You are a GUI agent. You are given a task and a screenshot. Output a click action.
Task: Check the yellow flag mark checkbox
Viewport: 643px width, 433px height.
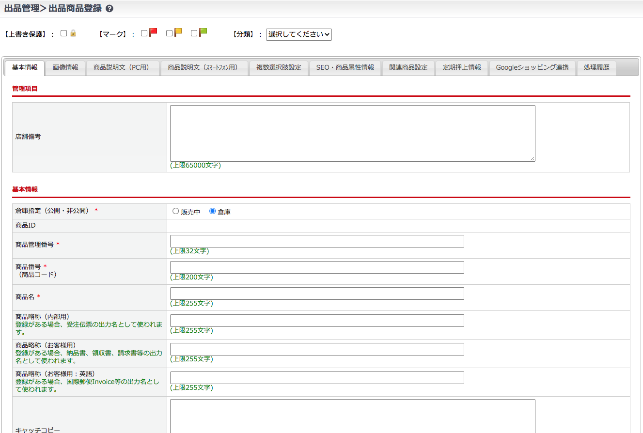click(x=169, y=33)
